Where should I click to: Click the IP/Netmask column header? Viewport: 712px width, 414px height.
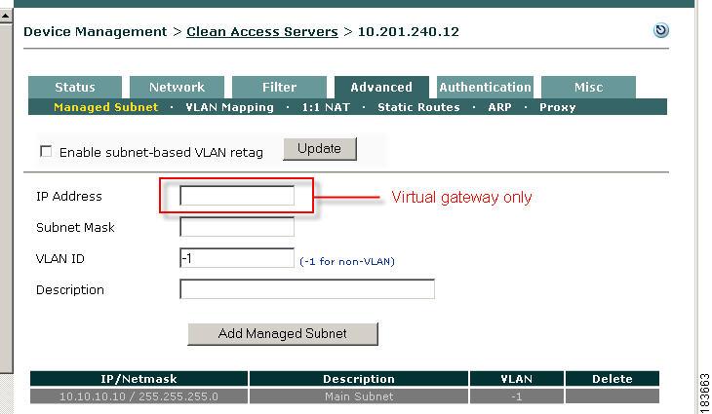[x=138, y=379]
